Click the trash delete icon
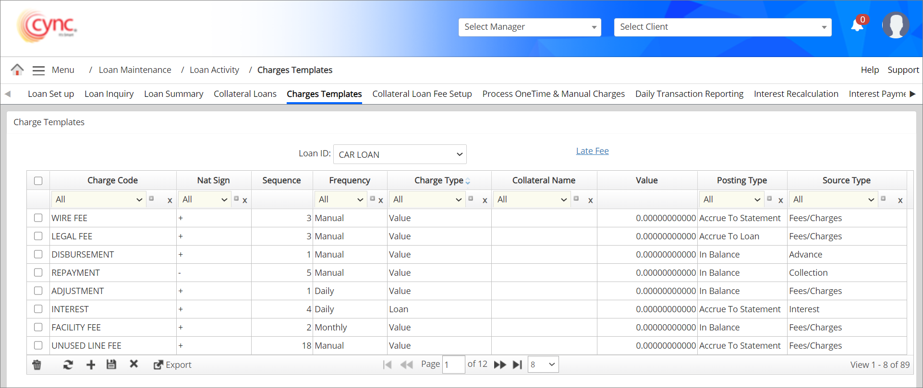 click(36, 365)
